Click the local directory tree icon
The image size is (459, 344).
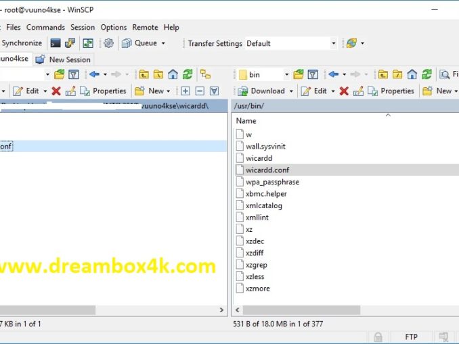pyautogui.click(x=206, y=74)
